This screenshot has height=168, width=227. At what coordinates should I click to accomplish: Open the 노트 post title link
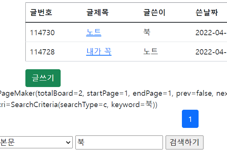pos(94,33)
